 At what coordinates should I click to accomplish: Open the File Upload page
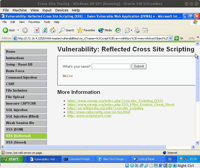coord(26,97)
